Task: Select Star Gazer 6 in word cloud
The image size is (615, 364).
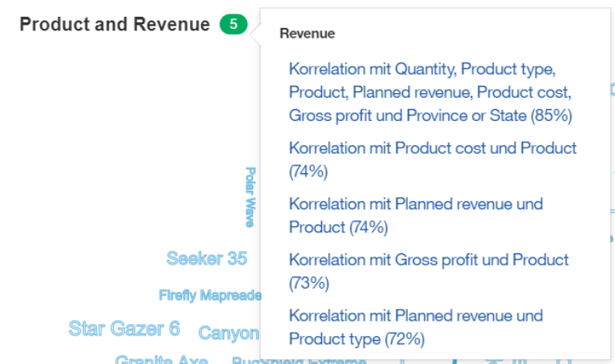Action: tap(124, 329)
